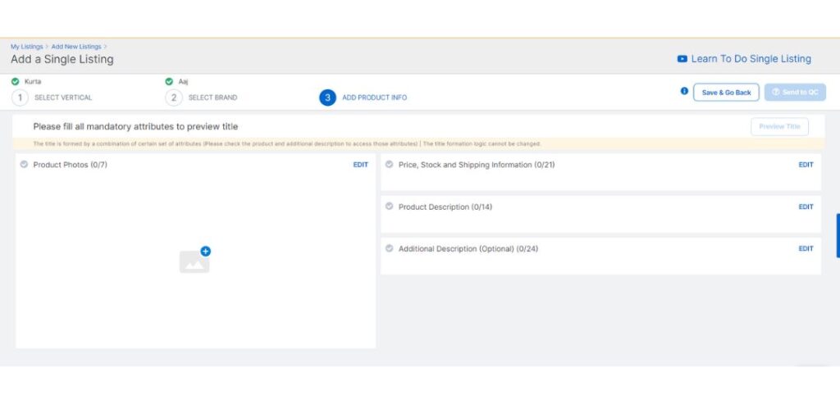Edit the Product Photos section
840x404 pixels.
(x=361, y=165)
